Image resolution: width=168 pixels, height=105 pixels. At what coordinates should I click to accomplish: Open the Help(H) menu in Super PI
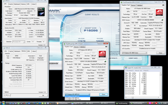click(146, 71)
